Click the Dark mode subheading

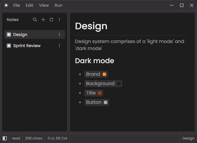tap(94, 61)
